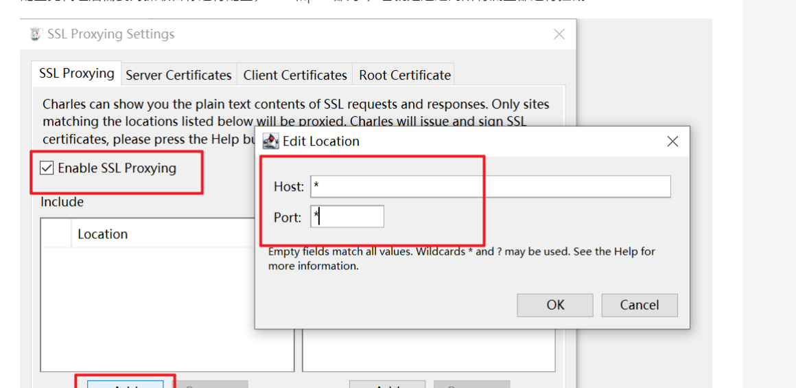Close the Edit Location dialog

click(672, 141)
